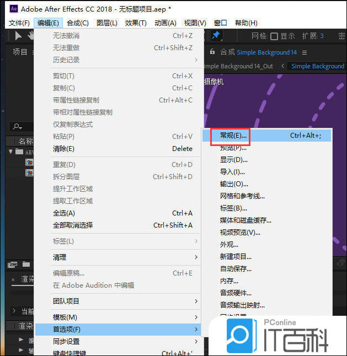Image resolution: width=347 pixels, height=356 pixels.
Task: Click the After Effects app logo
Action: point(14,9)
